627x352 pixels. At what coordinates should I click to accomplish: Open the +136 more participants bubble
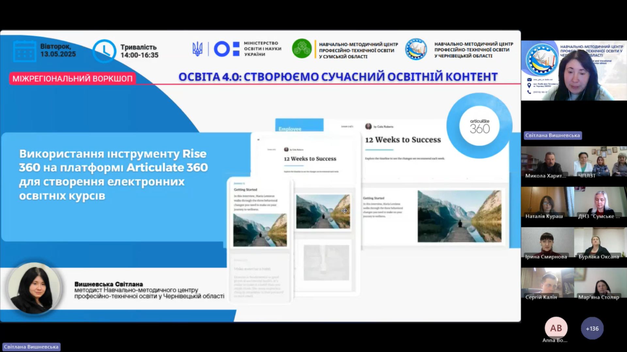coord(592,329)
